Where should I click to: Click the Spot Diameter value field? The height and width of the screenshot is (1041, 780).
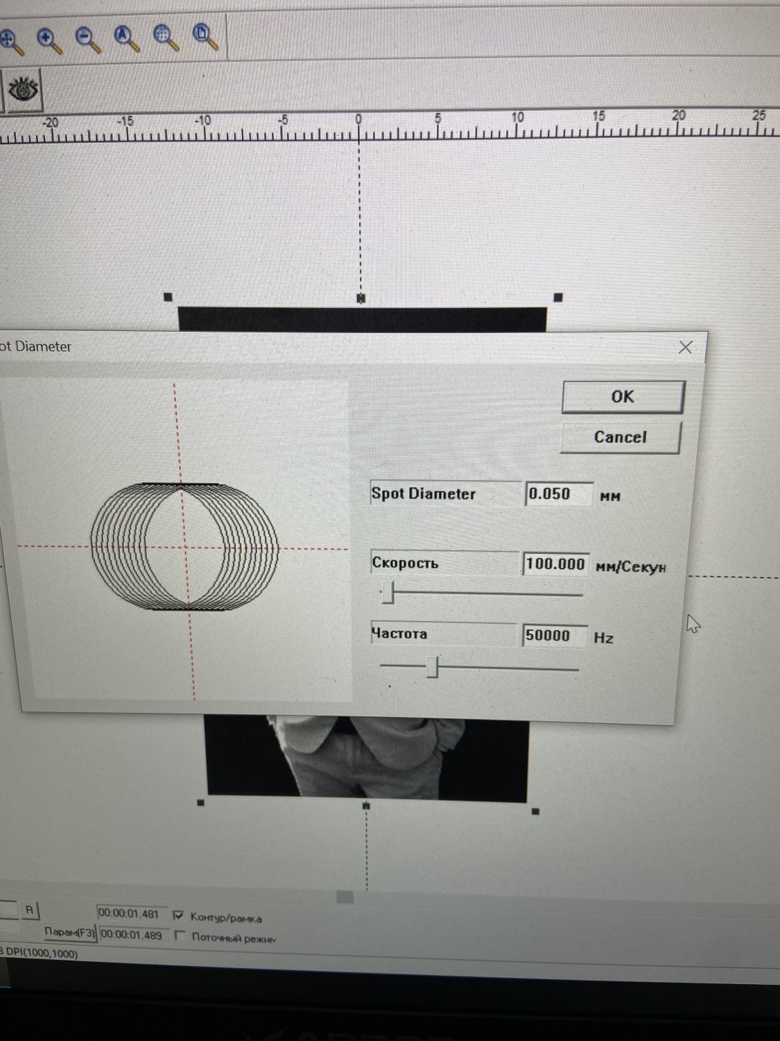tap(558, 494)
